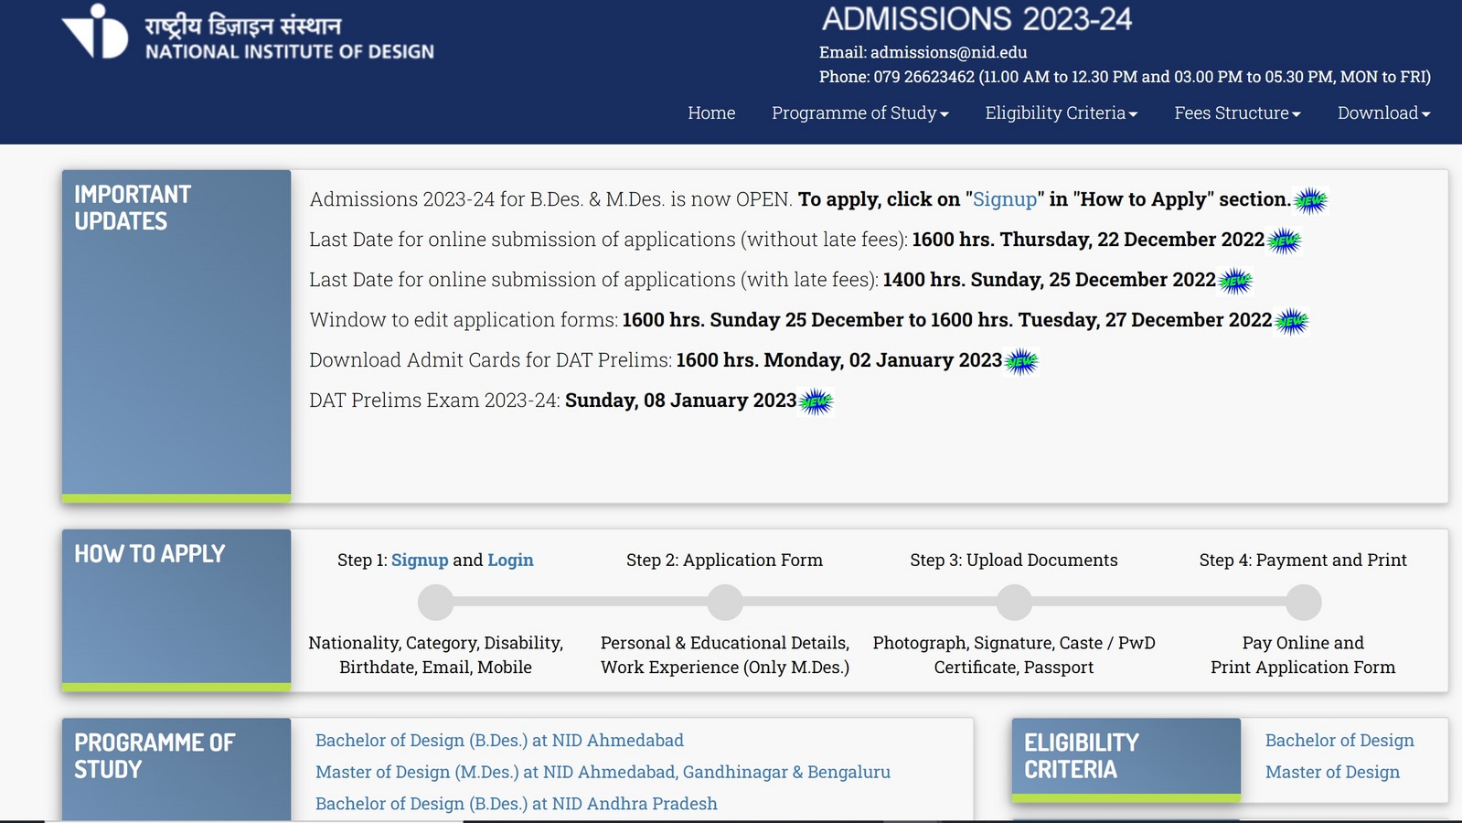The width and height of the screenshot is (1462, 823).
Task: Click the HOW TO APPLY panel header
Action: pos(176,609)
